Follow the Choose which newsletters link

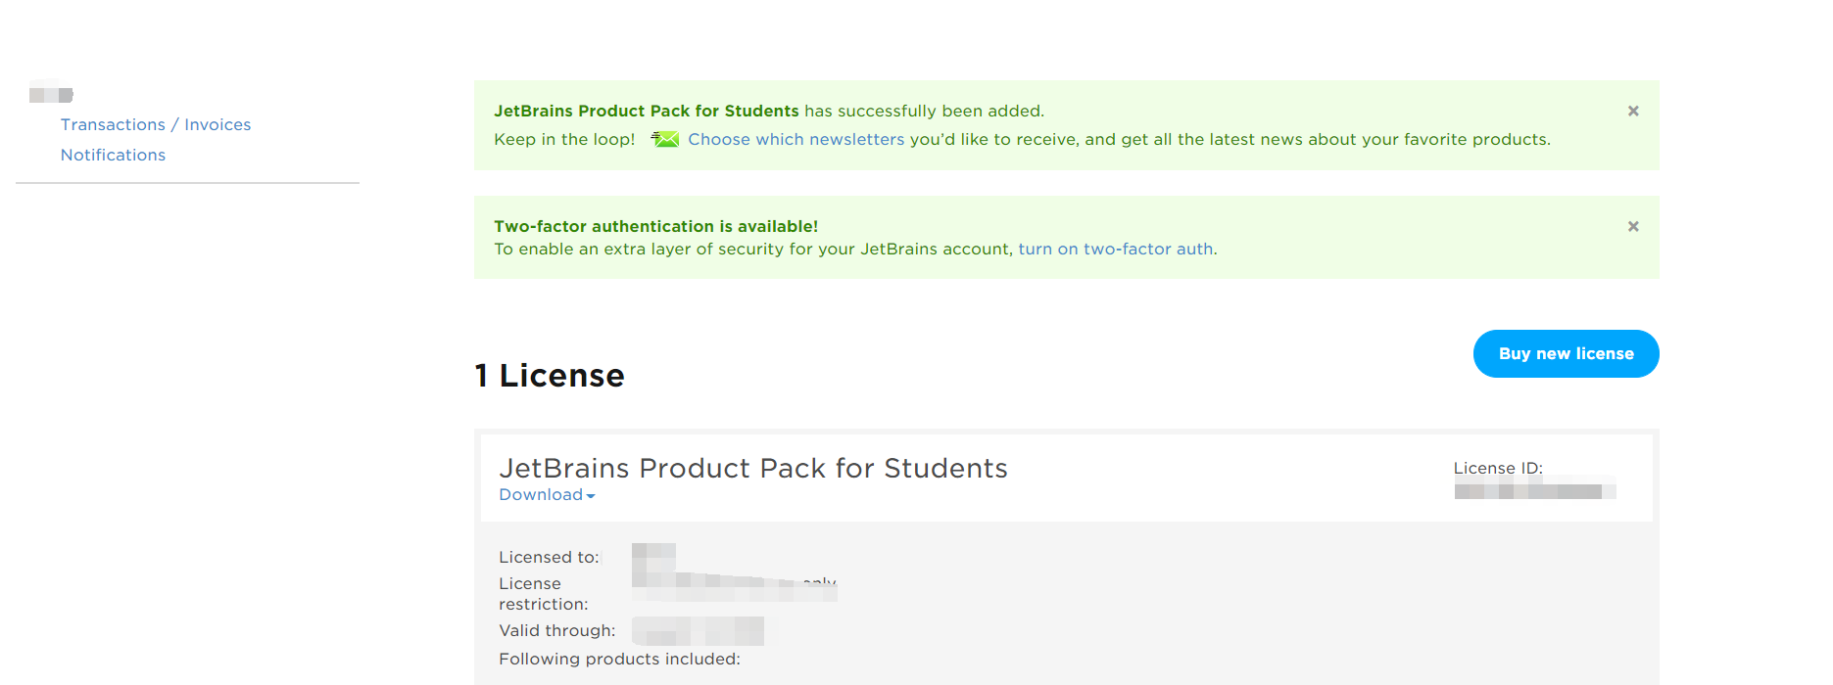796,139
